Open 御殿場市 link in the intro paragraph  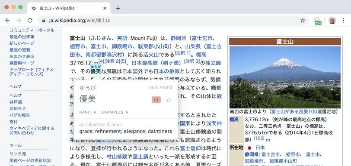pos(122,46)
